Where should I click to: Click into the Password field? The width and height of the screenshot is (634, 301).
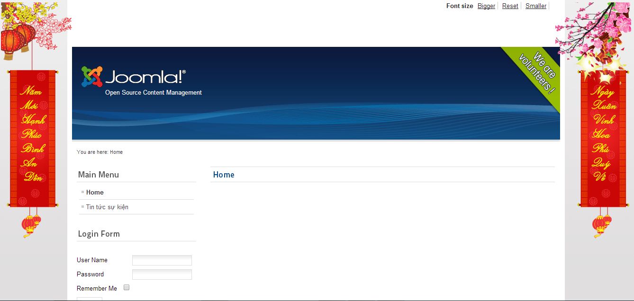[x=162, y=274]
